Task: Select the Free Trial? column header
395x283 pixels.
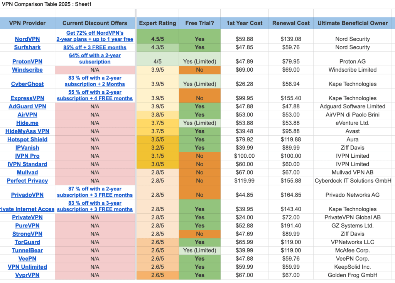Action: click(x=199, y=23)
